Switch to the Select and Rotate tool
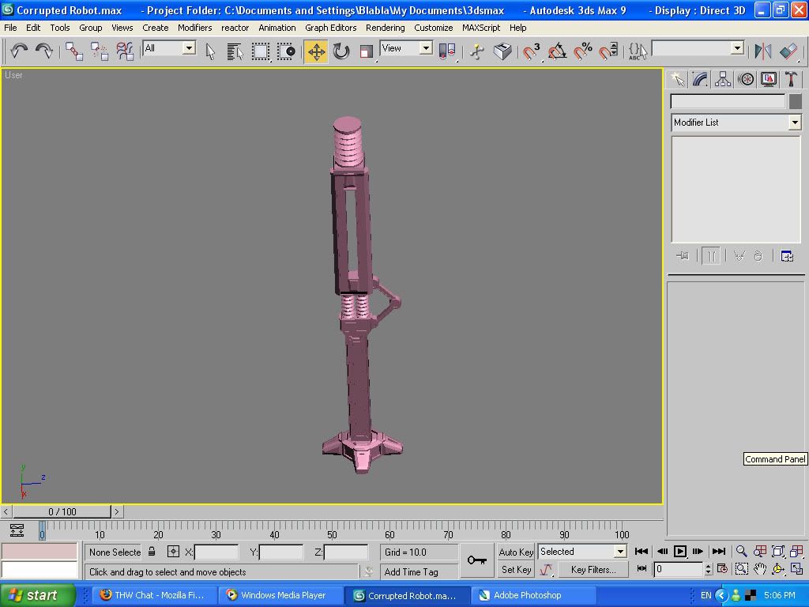809x607 pixels. click(341, 51)
